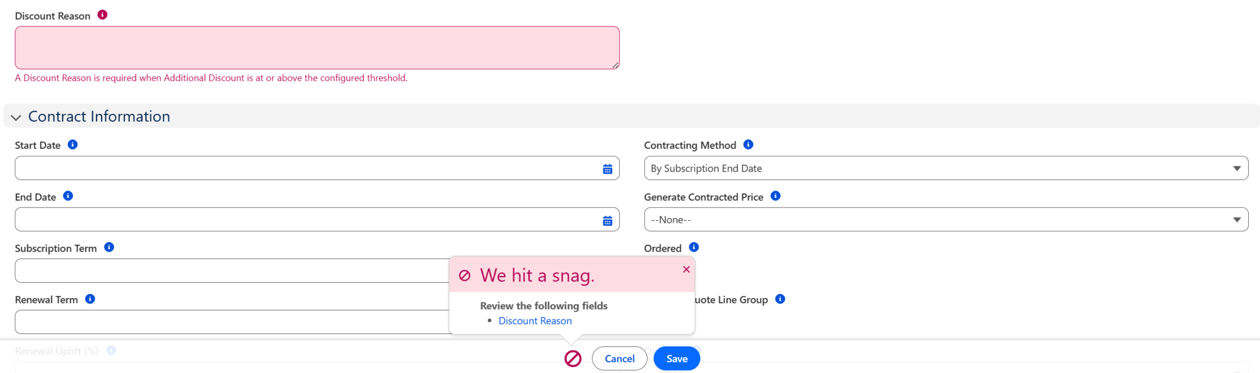Screen dimensions: 1260x373
Task: Click the Discount Reason info icon
Action: pos(102,15)
